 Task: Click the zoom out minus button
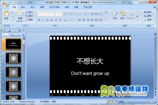click(x=127, y=102)
